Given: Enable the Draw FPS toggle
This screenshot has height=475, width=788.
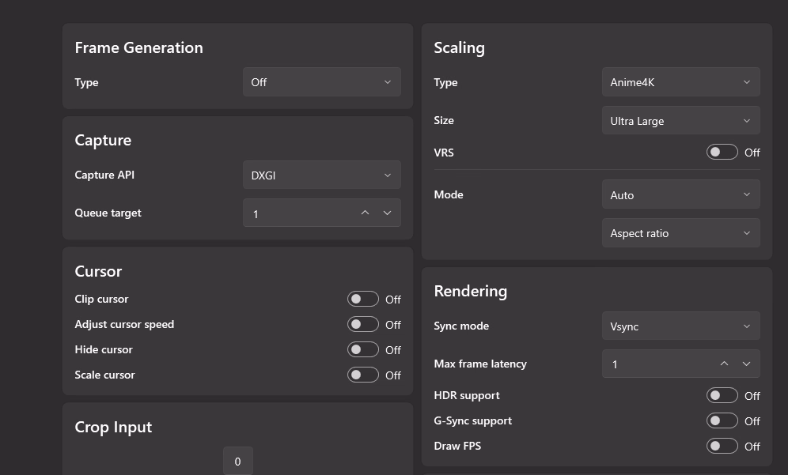Looking at the screenshot, I should (x=722, y=447).
